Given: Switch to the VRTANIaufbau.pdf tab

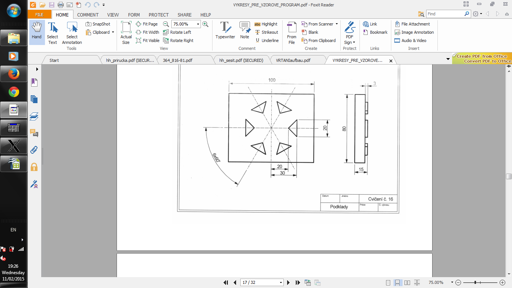Looking at the screenshot, I should click(x=293, y=60).
